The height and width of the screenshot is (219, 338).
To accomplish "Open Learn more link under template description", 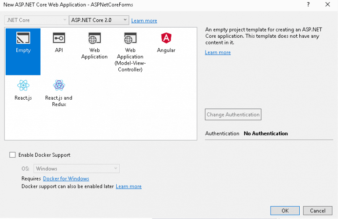I will [217, 53].
